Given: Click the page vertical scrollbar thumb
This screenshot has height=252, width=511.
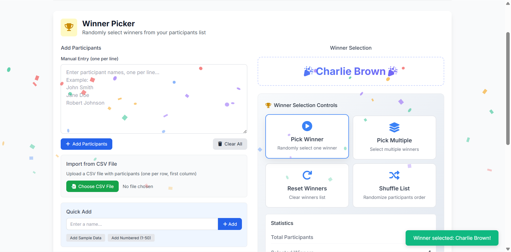Looking at the screenshot, I should point(508,88).
